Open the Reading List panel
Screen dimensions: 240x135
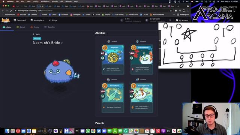[183, 15]
